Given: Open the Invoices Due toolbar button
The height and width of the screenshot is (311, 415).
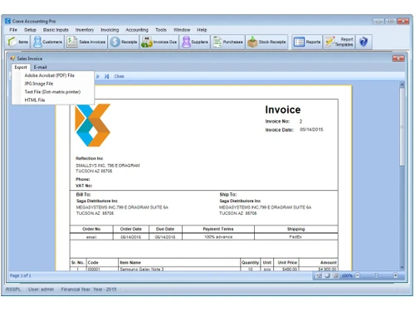Looking at the screenshot, I should [x=159, y=41].
